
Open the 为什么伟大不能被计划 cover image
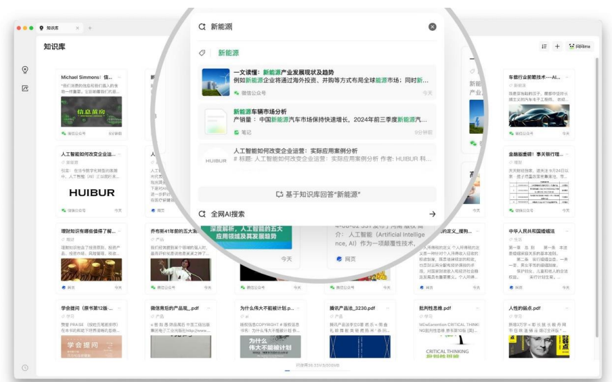click(x=270, y=347)
